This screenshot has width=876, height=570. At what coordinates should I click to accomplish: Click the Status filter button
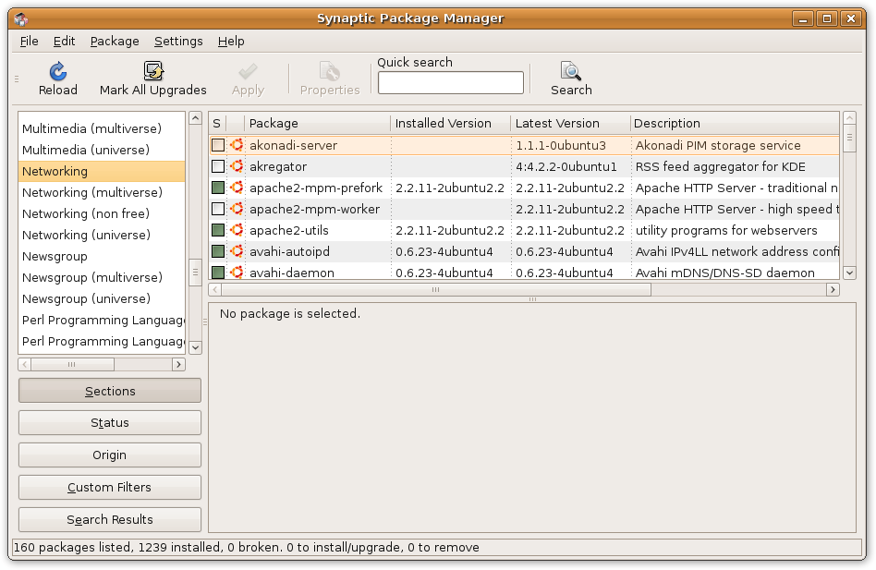[109, 422]
